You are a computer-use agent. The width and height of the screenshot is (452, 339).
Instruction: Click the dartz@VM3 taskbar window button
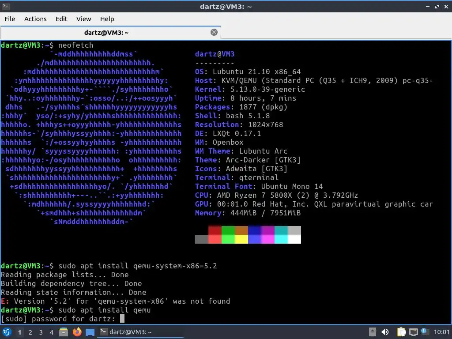(x=141, y=332)
